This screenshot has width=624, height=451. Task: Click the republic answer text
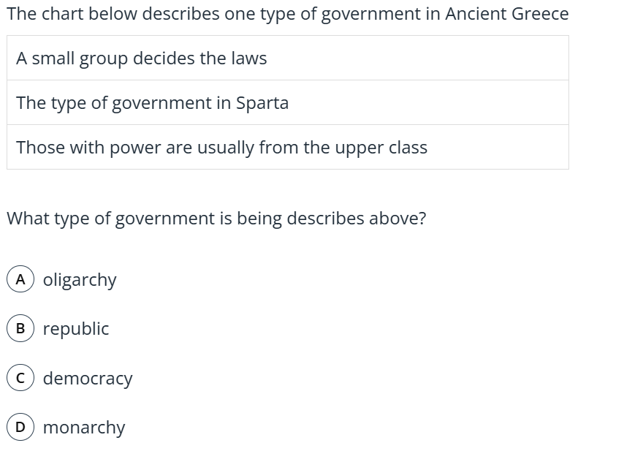76,329
